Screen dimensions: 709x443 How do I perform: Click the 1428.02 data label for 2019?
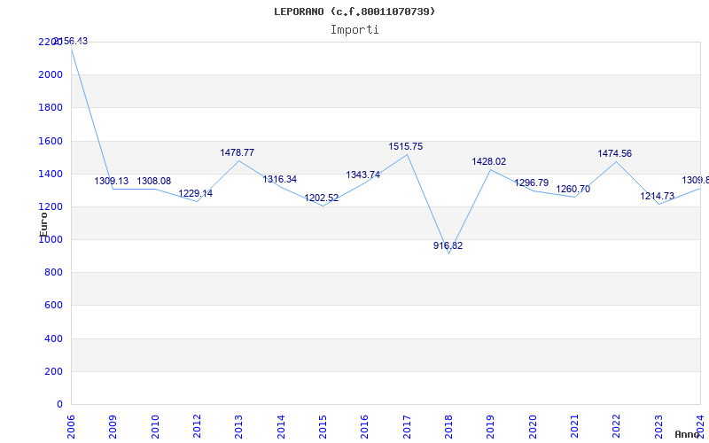(489, 161)
